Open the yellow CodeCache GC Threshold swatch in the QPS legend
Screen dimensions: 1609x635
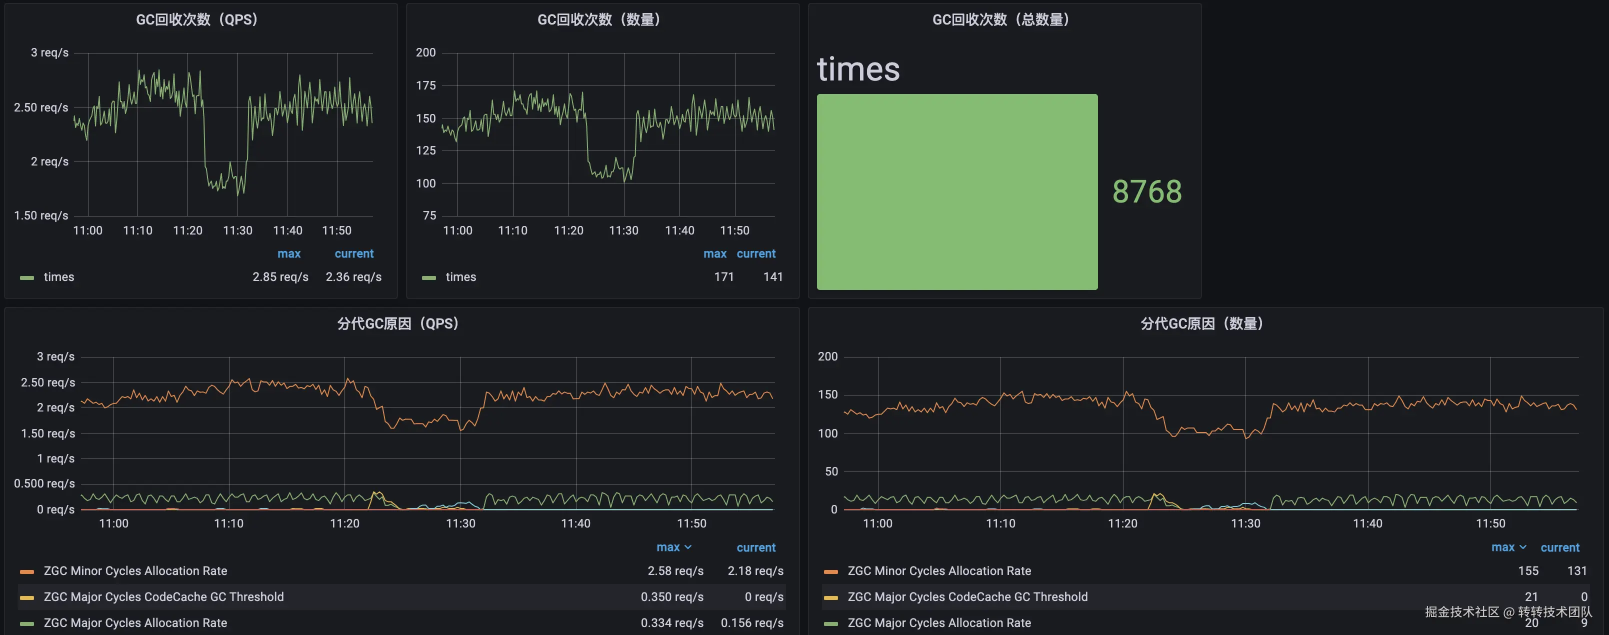[x=27, y=597]
